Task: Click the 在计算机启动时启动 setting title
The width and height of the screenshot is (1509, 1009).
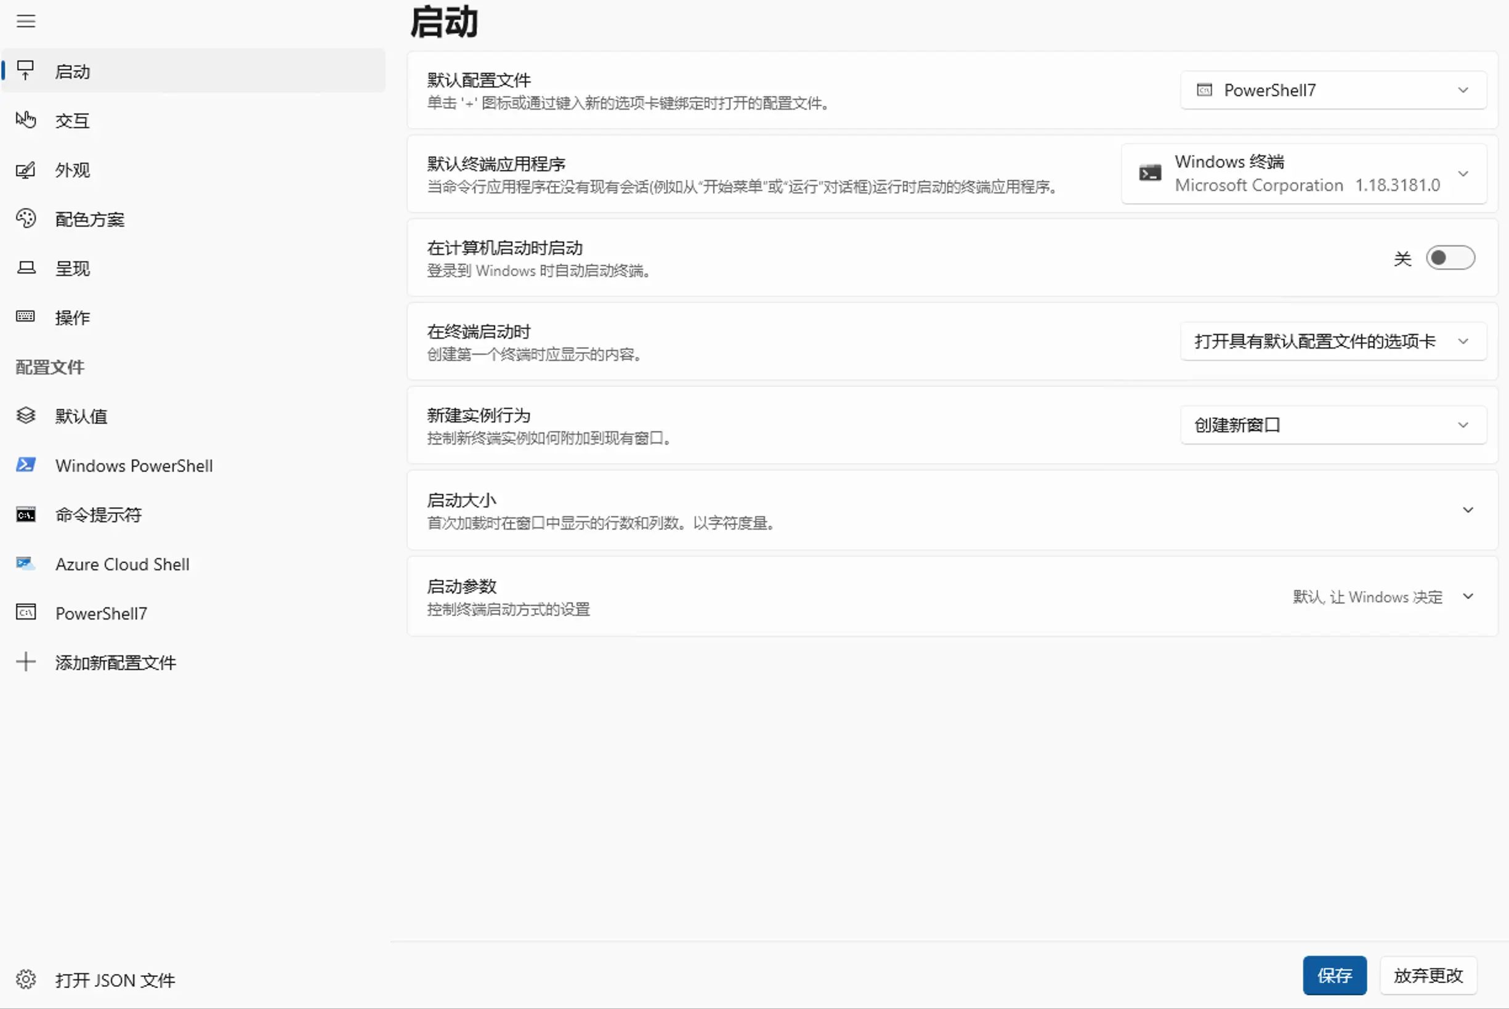Action: tap(505, 248)
